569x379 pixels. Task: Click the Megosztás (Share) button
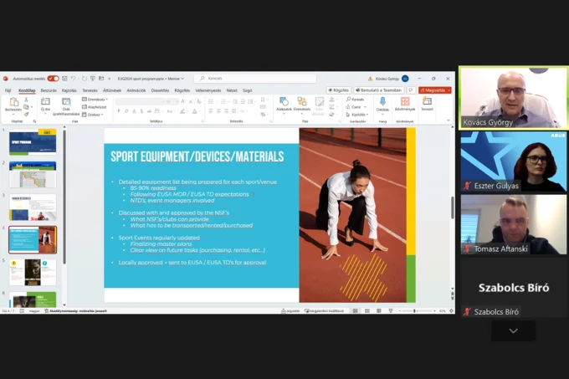[435, 90]
